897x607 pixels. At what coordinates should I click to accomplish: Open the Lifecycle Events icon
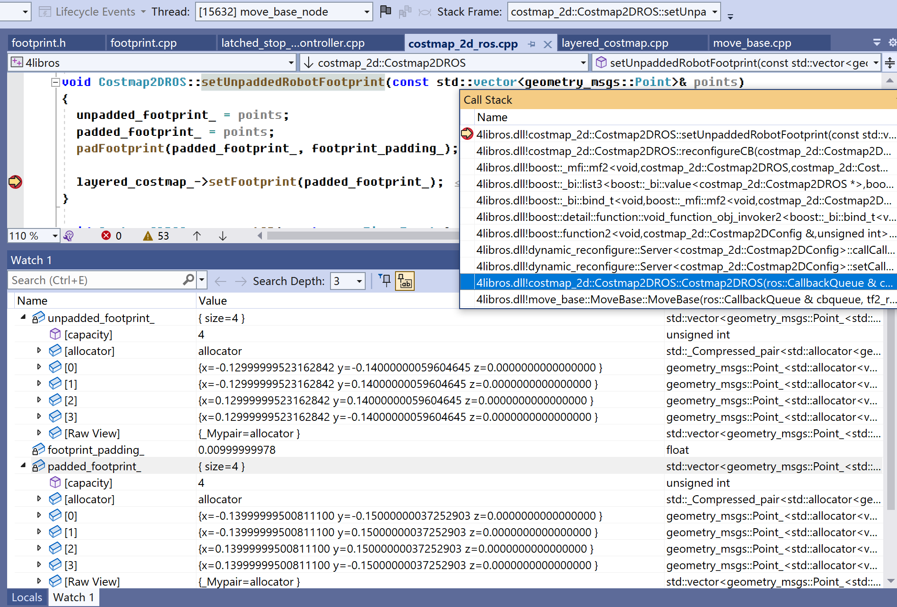[45, 12]
